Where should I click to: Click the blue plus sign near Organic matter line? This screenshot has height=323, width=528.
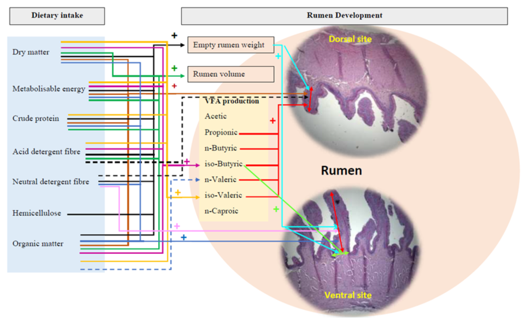coord(183,237)
